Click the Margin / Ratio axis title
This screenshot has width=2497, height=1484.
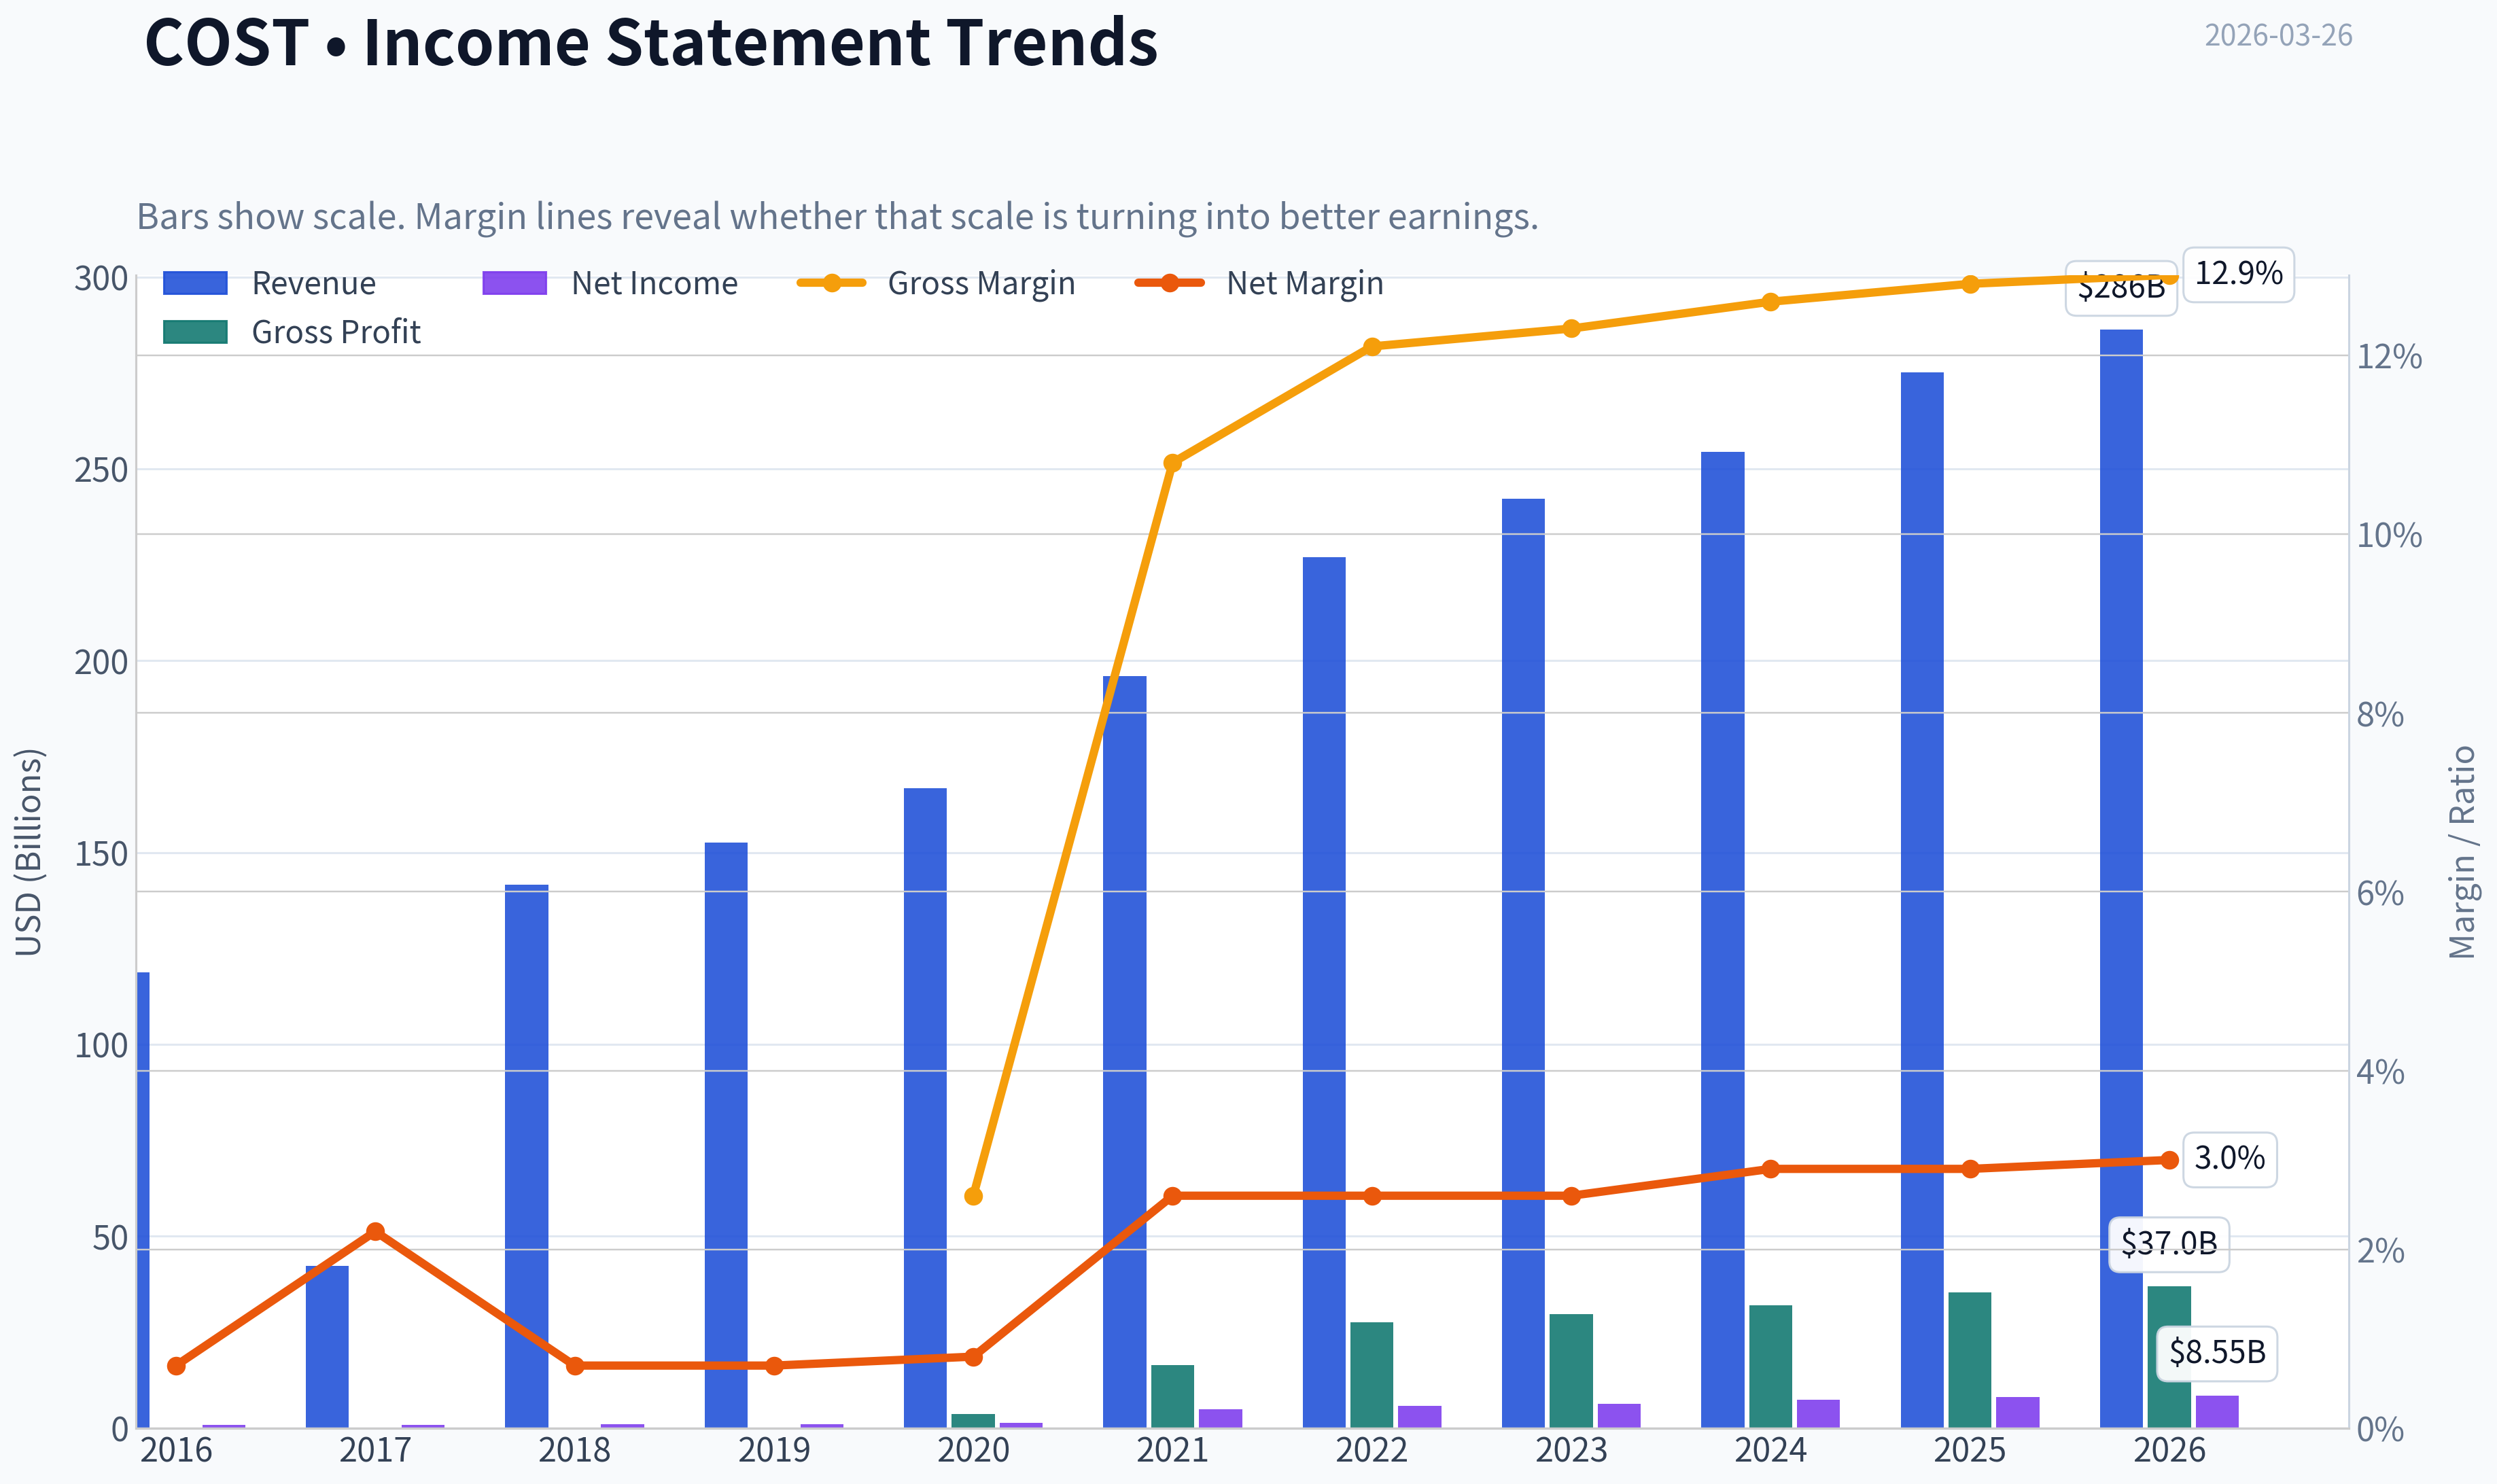[x=2462, y=852]
